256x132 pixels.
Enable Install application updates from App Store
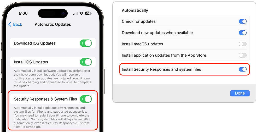[243, 55]
